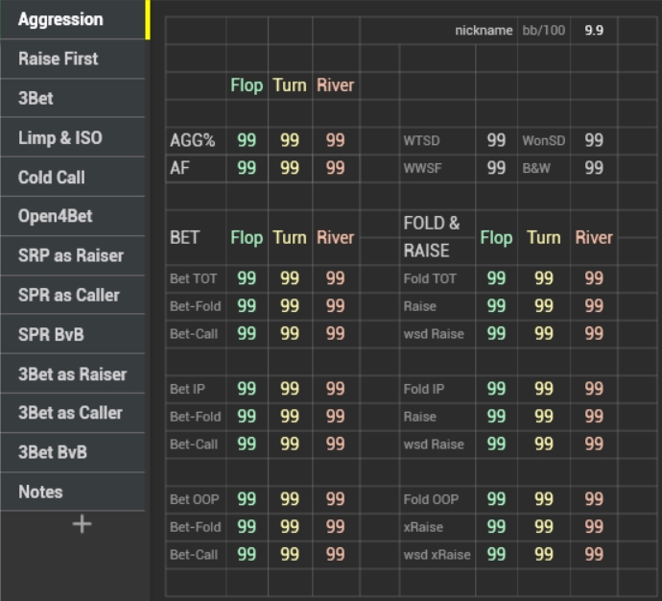Switch to the 3Bet BvB tab
Screen dimensions: 662x601
tap(53, 452)
